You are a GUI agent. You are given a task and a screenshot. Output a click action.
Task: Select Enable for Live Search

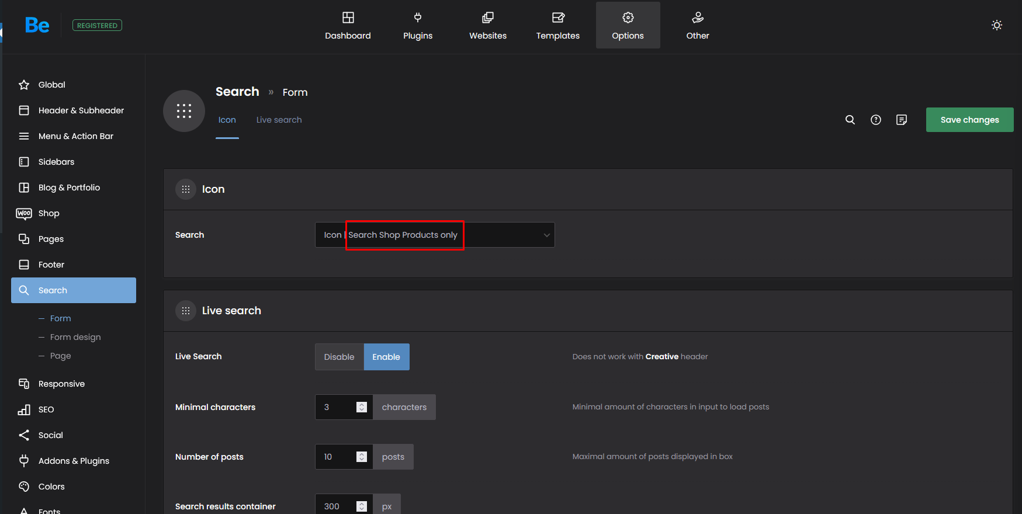point(386,357)
